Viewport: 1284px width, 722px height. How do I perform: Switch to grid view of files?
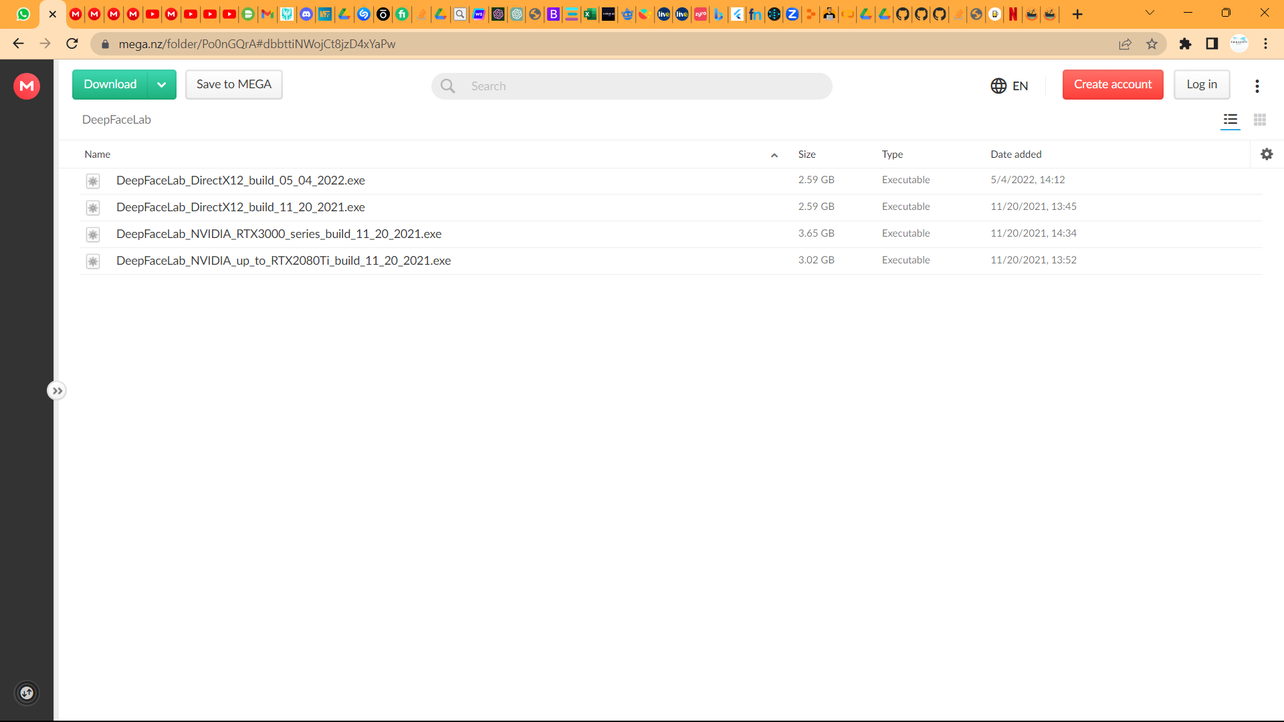[x=1260, y=120]
